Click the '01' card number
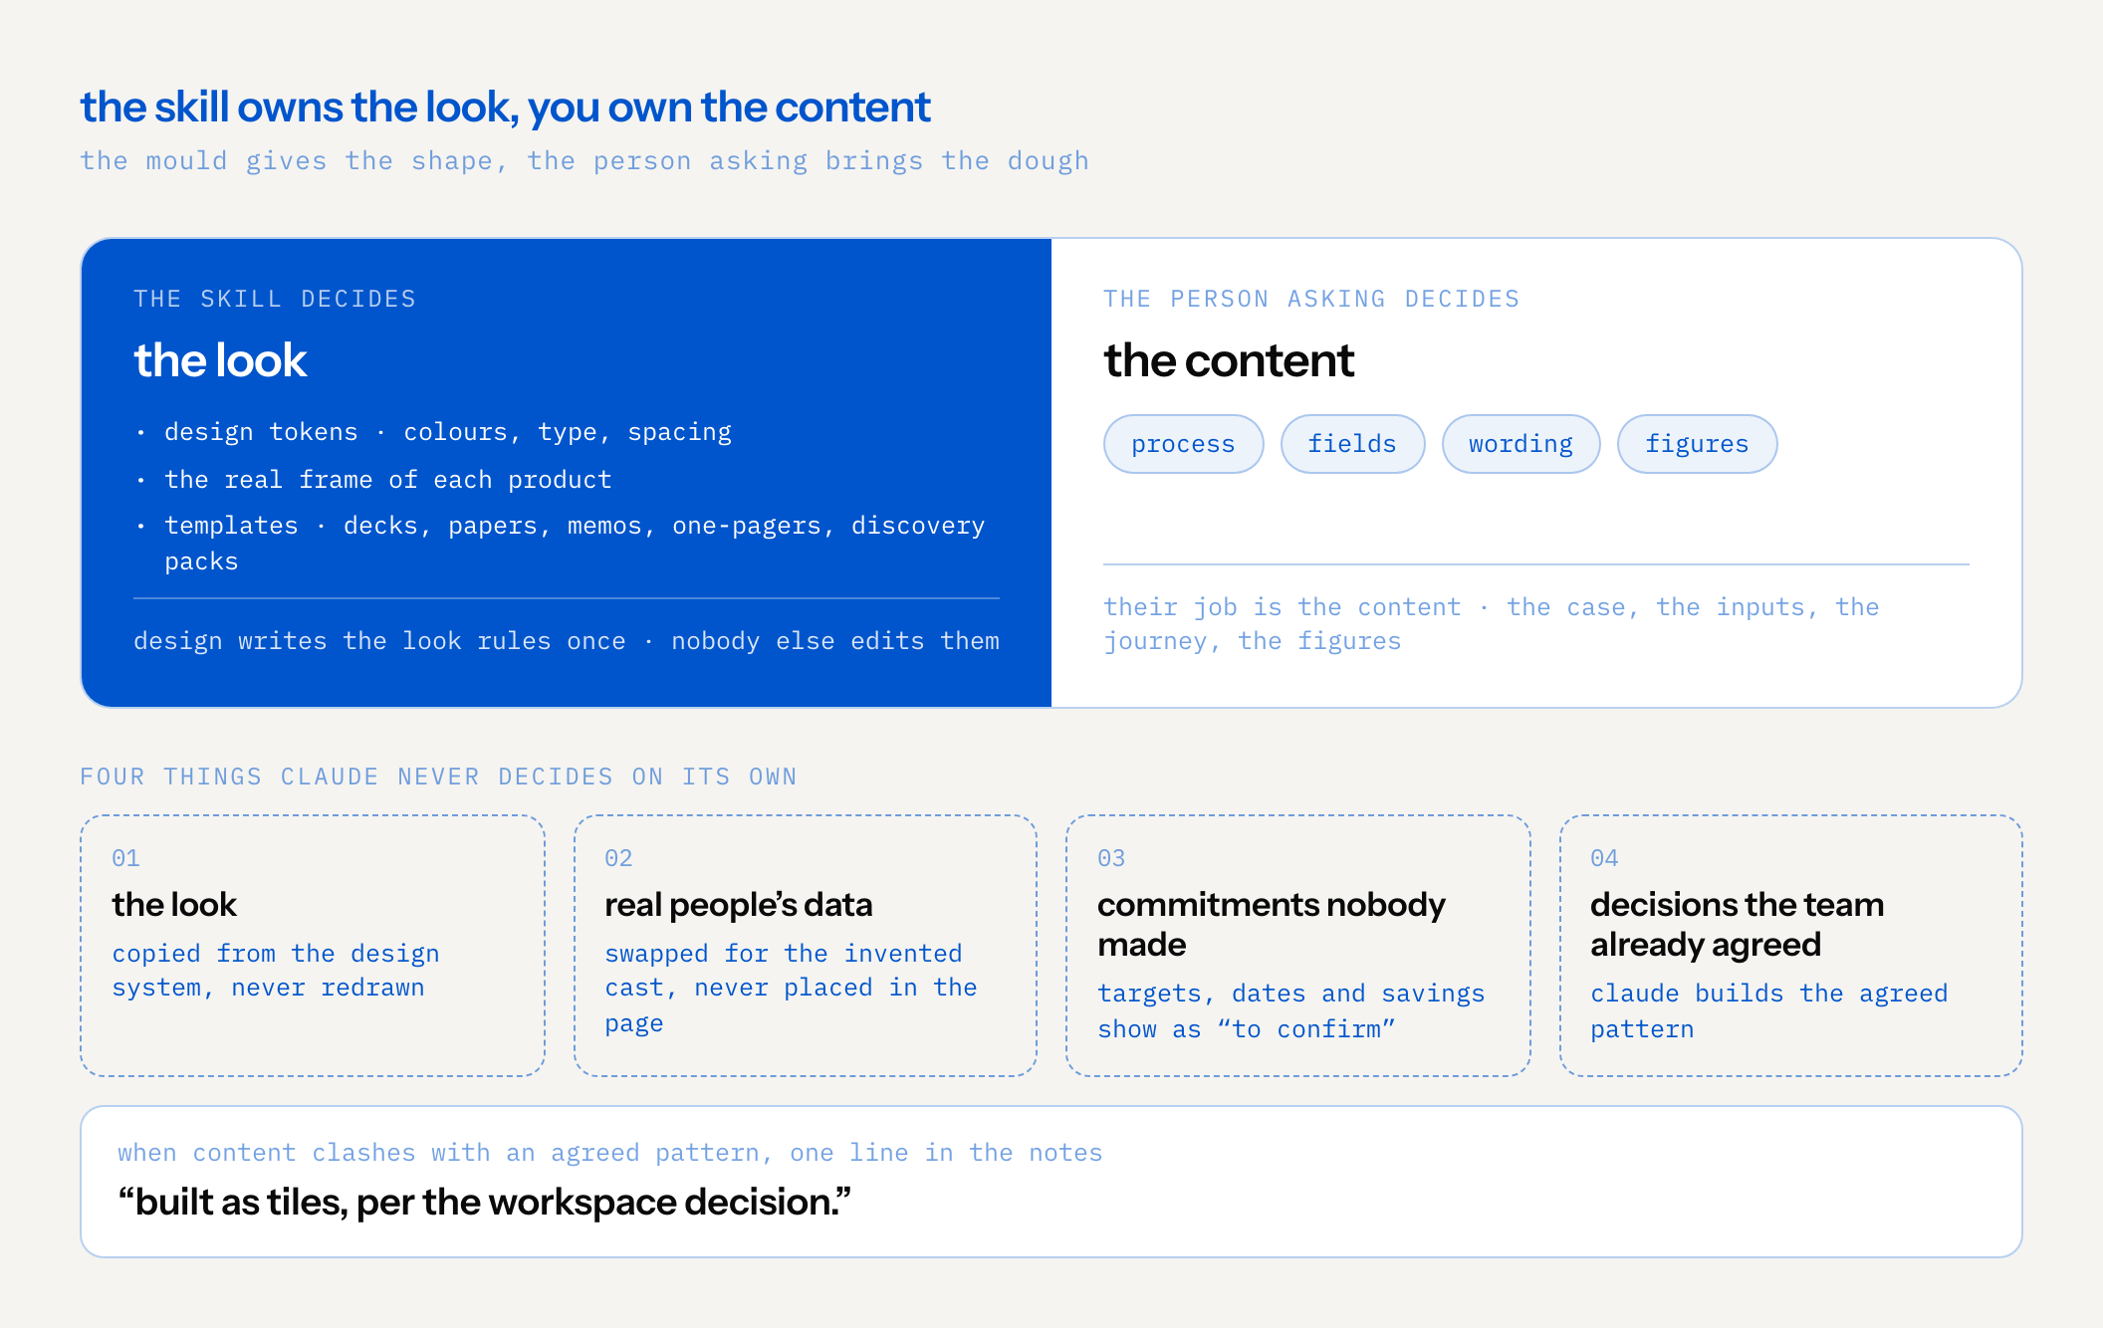The width and height of the screenshot is (2103, 1328). pyautogui.click(x=125, y=858)
